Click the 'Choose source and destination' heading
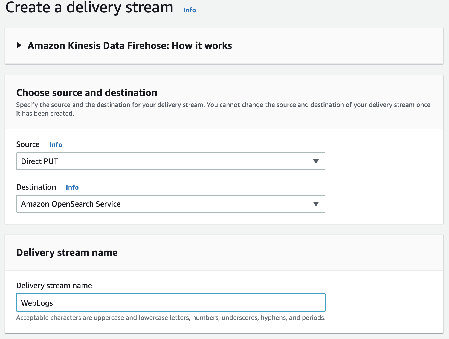449x339 pixels. click(87, 93)
